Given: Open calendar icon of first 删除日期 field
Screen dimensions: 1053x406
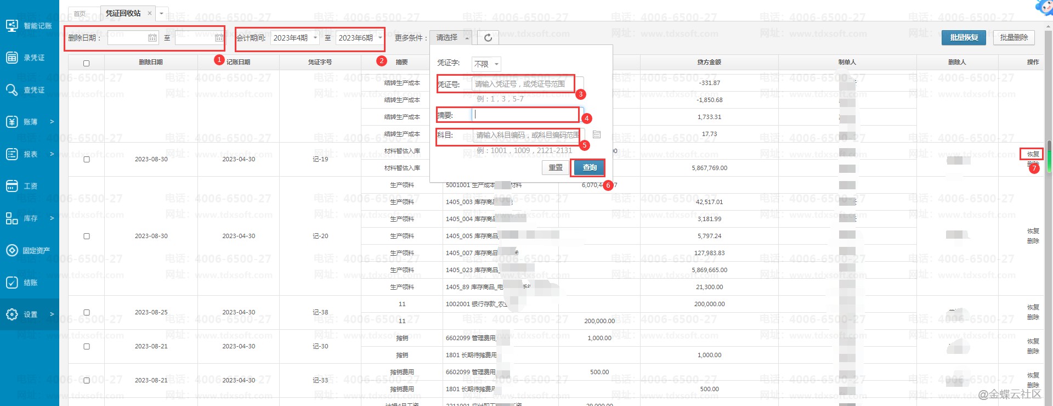Looking at the screenshot, I should (x=152, y=38).
